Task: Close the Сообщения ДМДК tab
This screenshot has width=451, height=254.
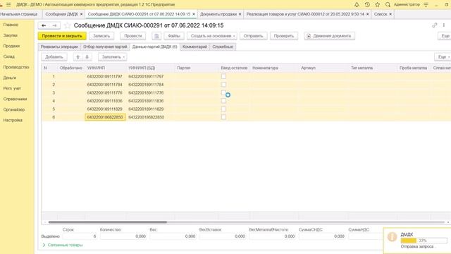Action: click(x=82, y=14)
